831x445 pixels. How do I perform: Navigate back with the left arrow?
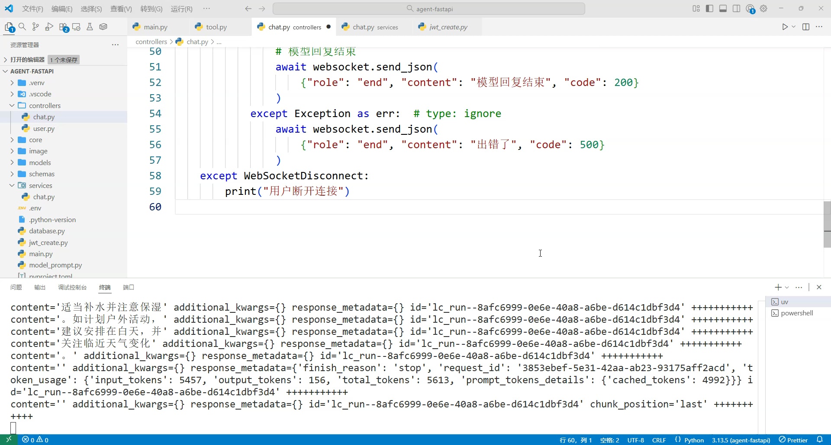(248, 9)
